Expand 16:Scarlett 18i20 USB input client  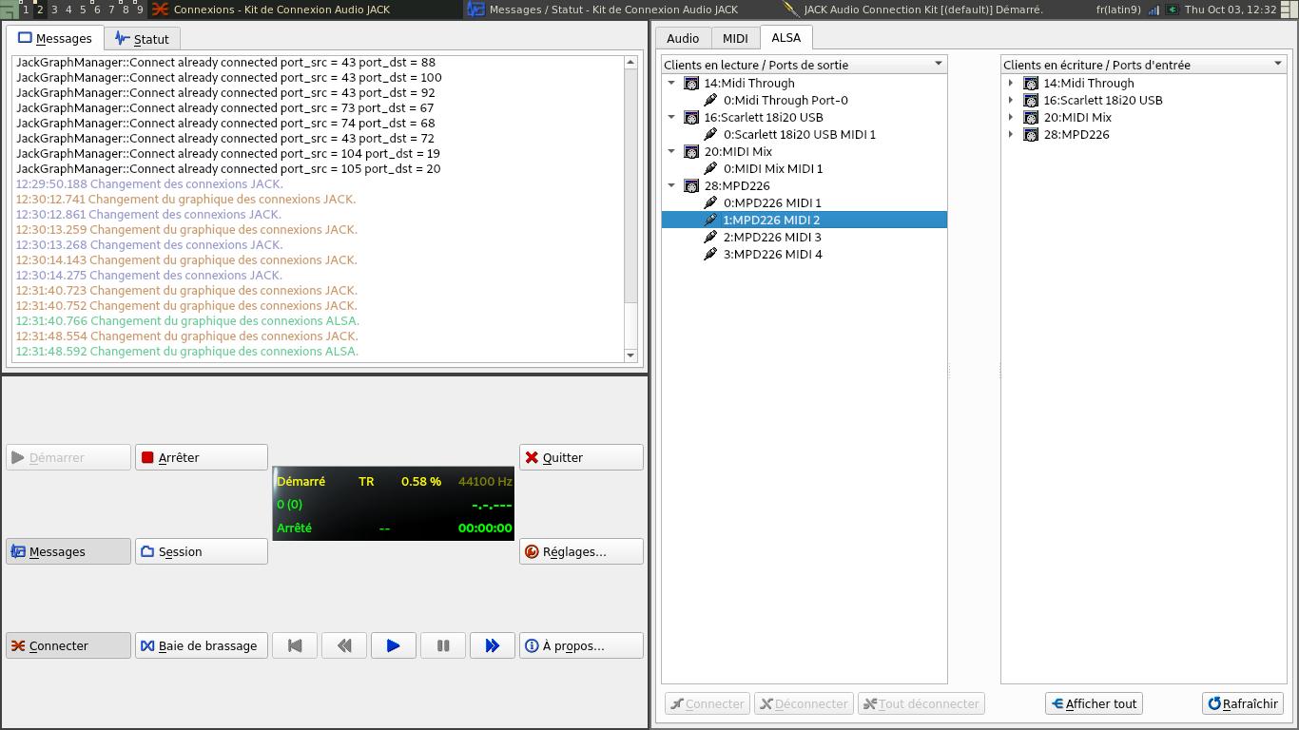click(1011, 100)
